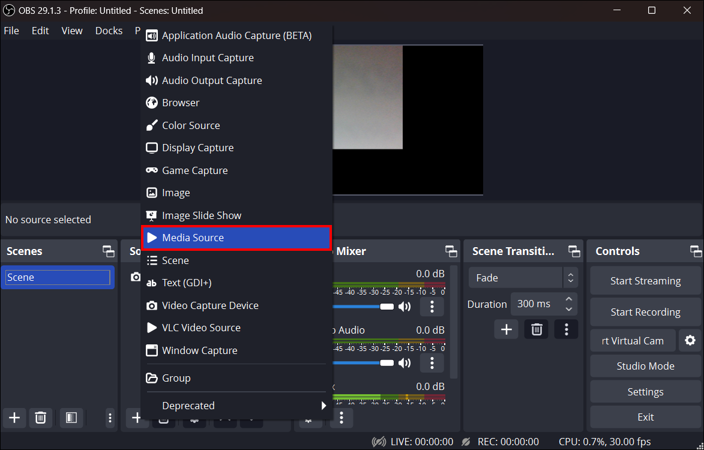Choose Application Audio Capture (BETA) source

coord(236,35)
